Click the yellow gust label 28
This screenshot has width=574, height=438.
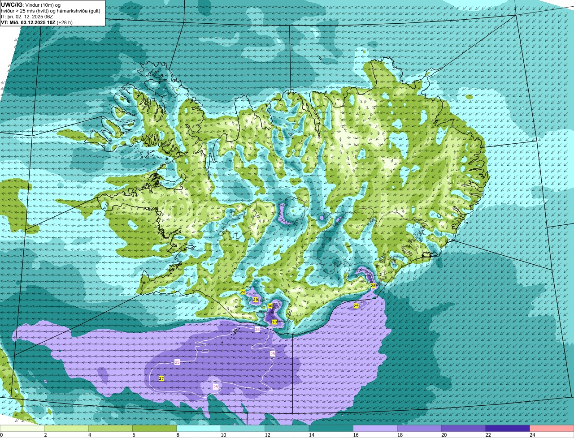(373, 286)
